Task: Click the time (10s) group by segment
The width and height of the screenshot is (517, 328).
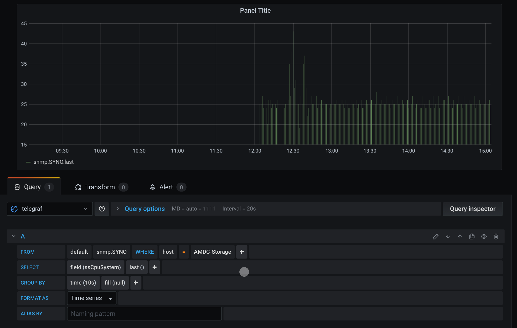Action: (x=83, y=283)
